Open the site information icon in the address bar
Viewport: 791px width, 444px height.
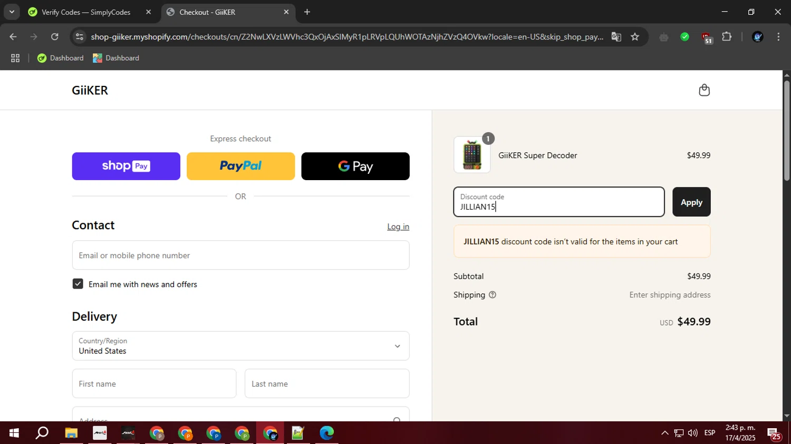pyautogui.click(x=80, y=37)
